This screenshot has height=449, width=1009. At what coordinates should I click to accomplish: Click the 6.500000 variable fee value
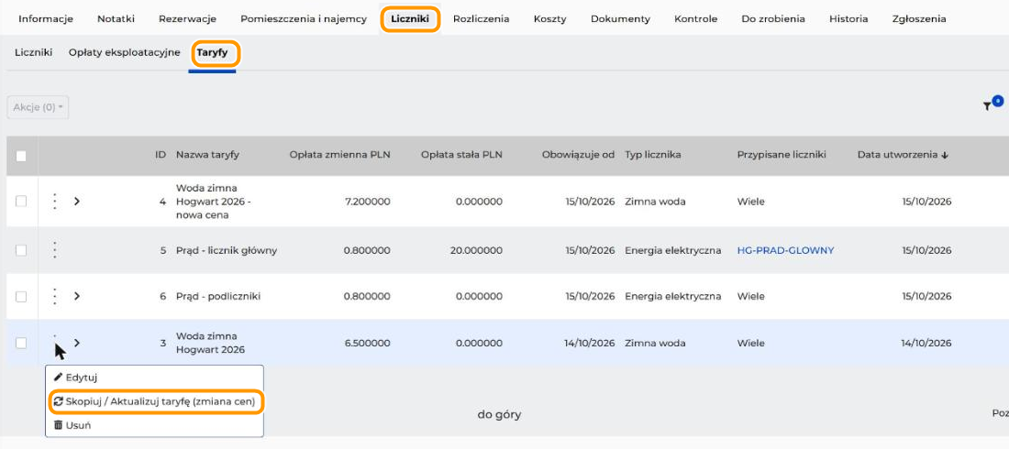(x=367, y=343)
